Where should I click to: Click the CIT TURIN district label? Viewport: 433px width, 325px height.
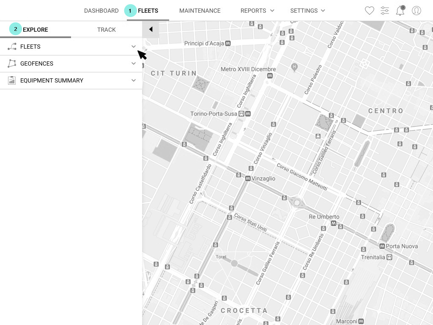pos(174,73)
